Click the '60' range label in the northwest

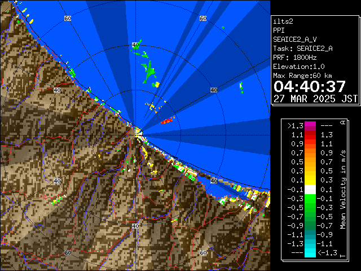point(68,19)
